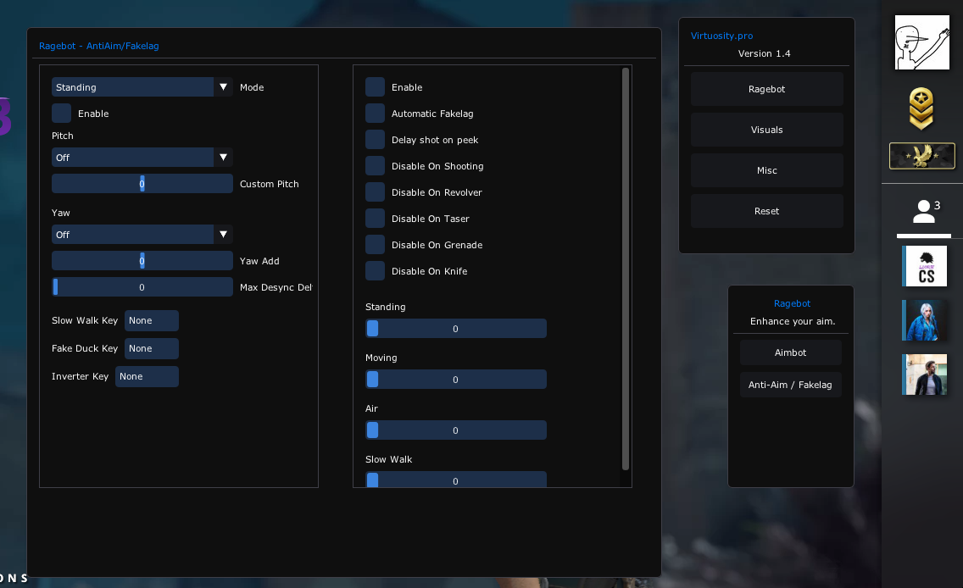Select the Misc menu entry
Viewport: 963px width, 588px height.
pyautogui.click(x=766, y=170)
